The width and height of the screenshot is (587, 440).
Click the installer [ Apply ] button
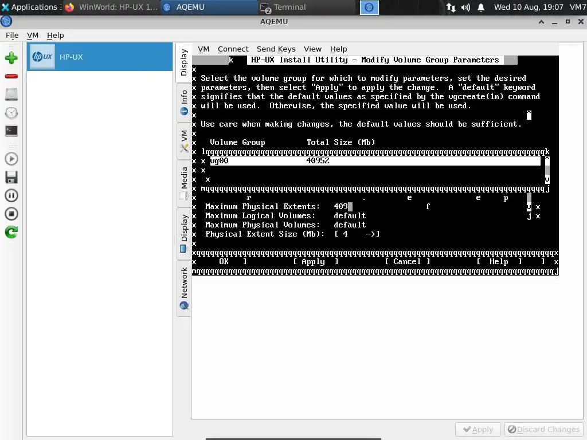pyautogui.click(x=316, y=261)
